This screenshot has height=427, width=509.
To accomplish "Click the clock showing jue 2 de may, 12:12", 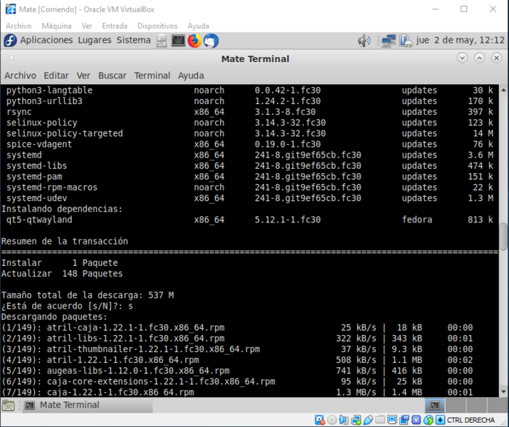I will [x=461, y=41].
